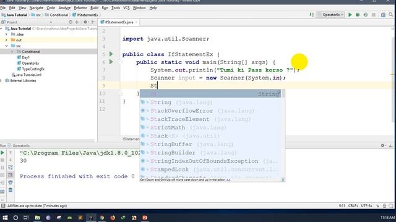The image size is (396, 222).
Task: Clear console with trash icon
Action: click(11, 190)
